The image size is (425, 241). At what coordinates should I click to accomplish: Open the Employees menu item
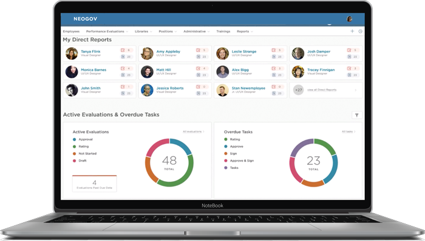click(71, 31)
